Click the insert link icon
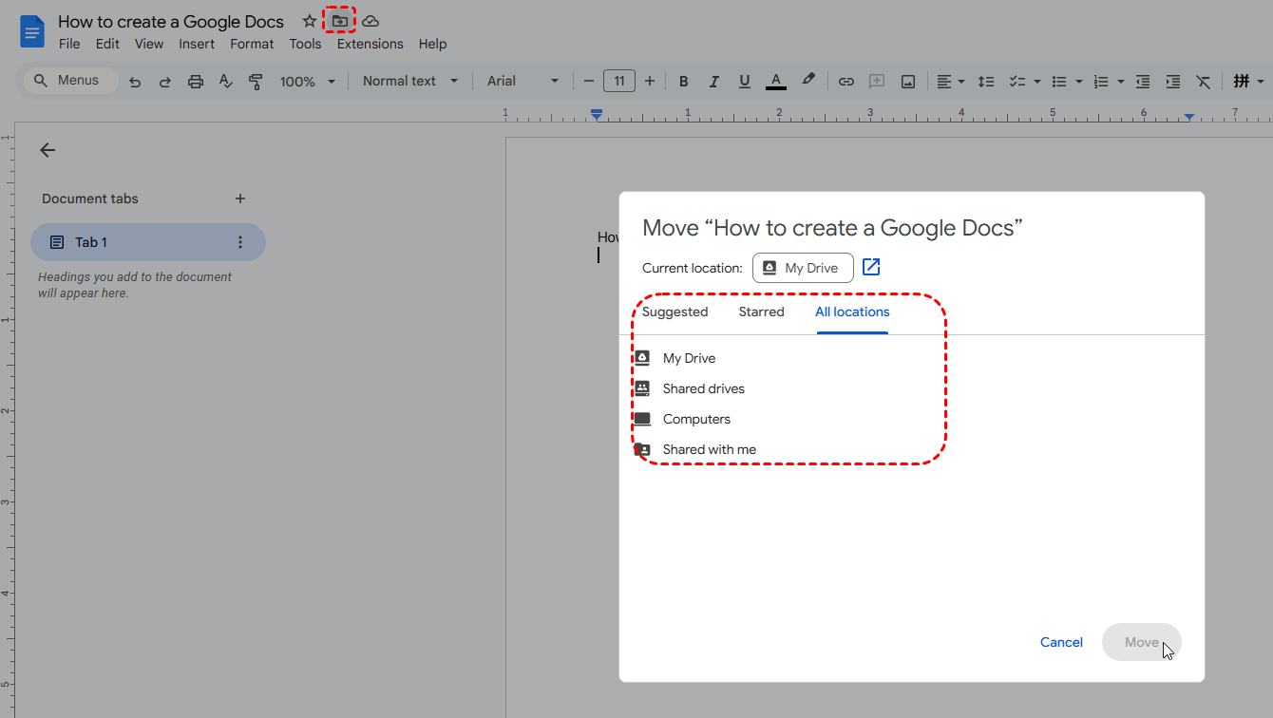 click(845, 82)
